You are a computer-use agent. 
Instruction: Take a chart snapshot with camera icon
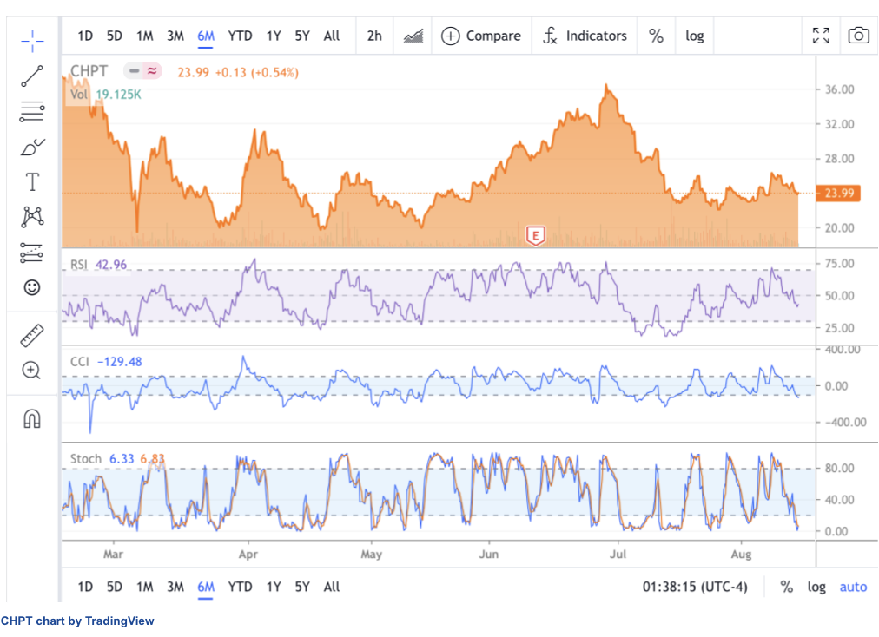coord(858,36)
